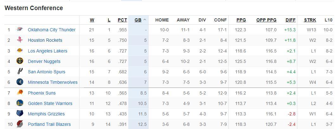Sort table by STRK header
Image resolution: width=336 pixels, height=129 pixels.
310,20
